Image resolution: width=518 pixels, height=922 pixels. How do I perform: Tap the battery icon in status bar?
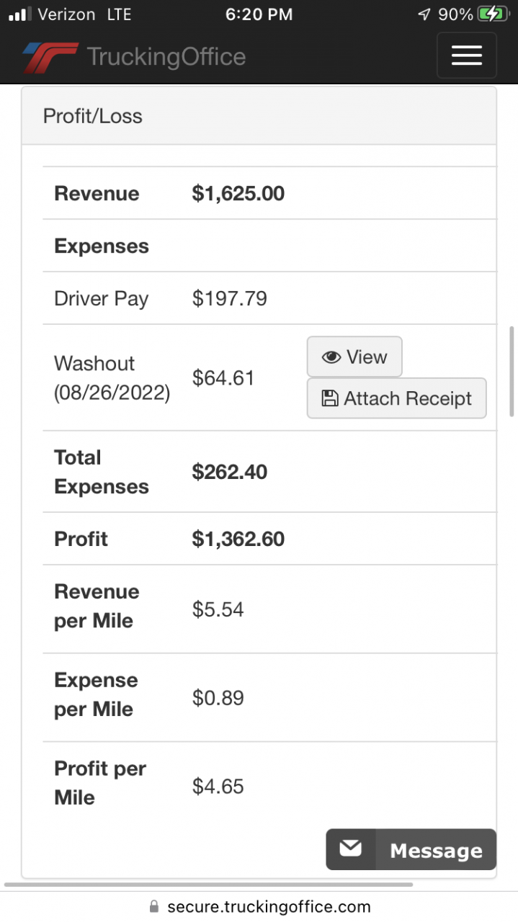pyautogui.click(x=494, y=14)
